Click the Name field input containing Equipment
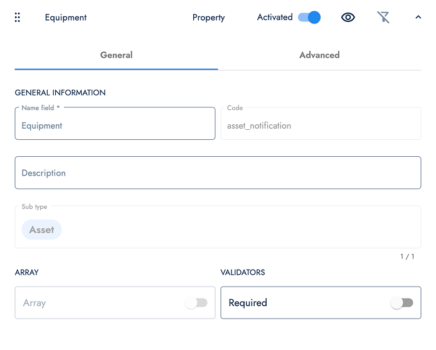Viewport: 436px width, 350px height. click(115, 125)
